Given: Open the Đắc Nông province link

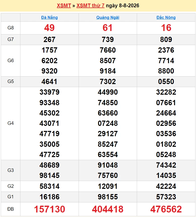Looking at the screenshot, I should (166, 17).
